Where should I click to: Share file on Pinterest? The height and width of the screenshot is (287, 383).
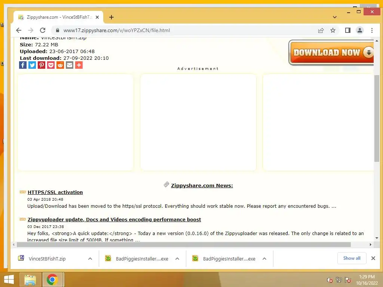[42, 65]
